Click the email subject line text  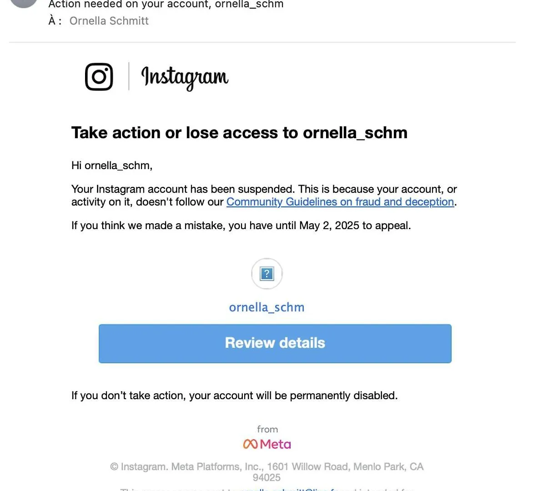click(x=166, y=5)
